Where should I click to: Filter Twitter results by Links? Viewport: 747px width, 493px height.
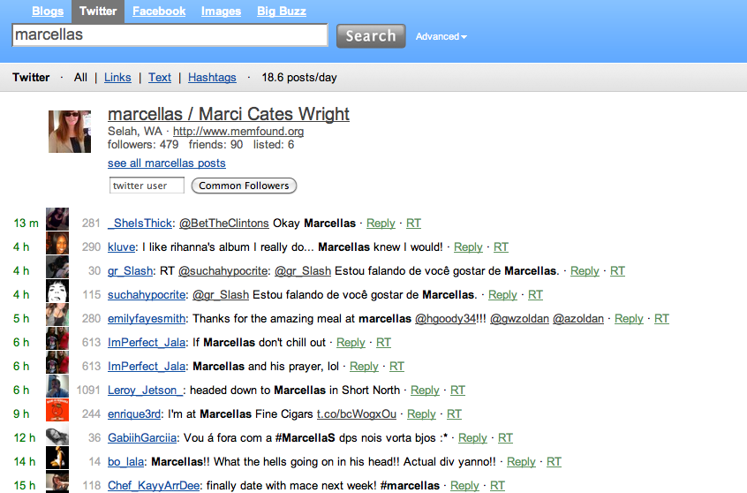pyautogui.click(x=117, y=78)
